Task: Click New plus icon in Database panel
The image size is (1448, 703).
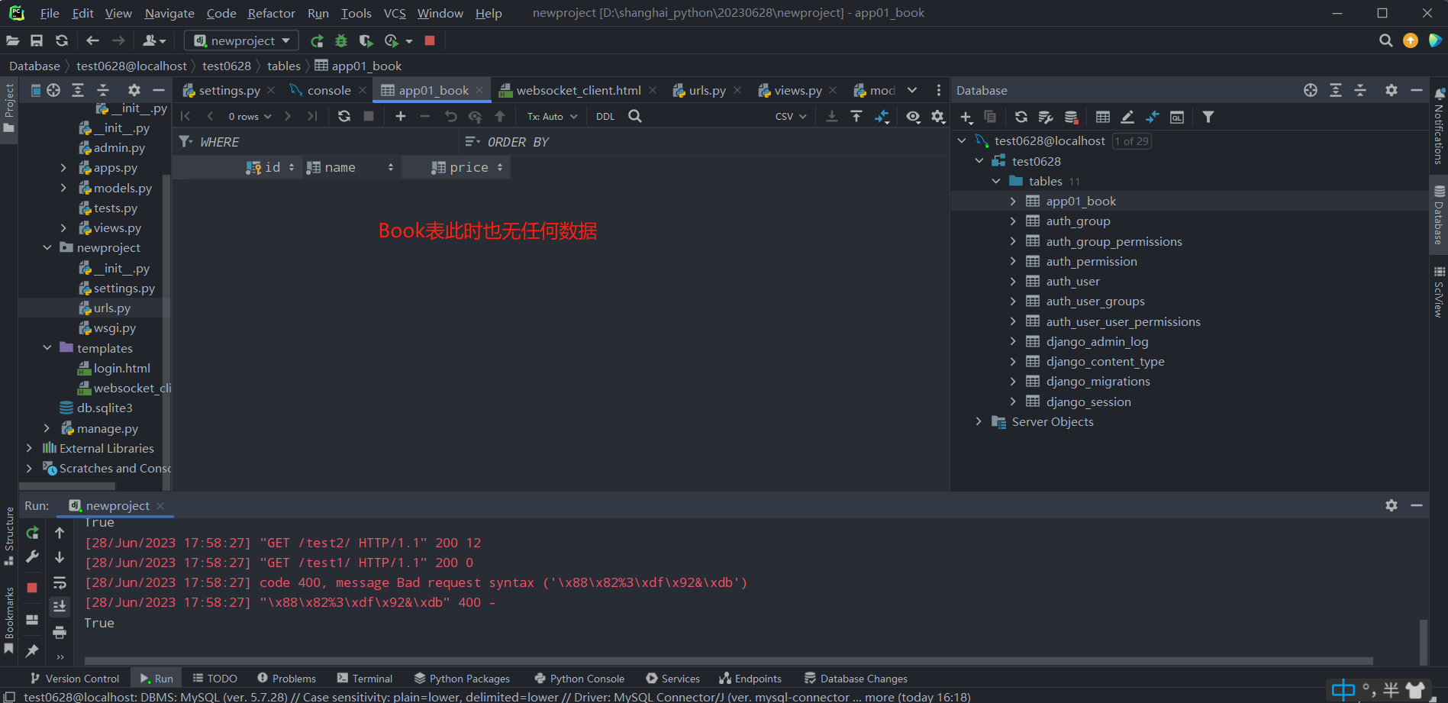Action: pyautogui.click(x=966, y=117)
